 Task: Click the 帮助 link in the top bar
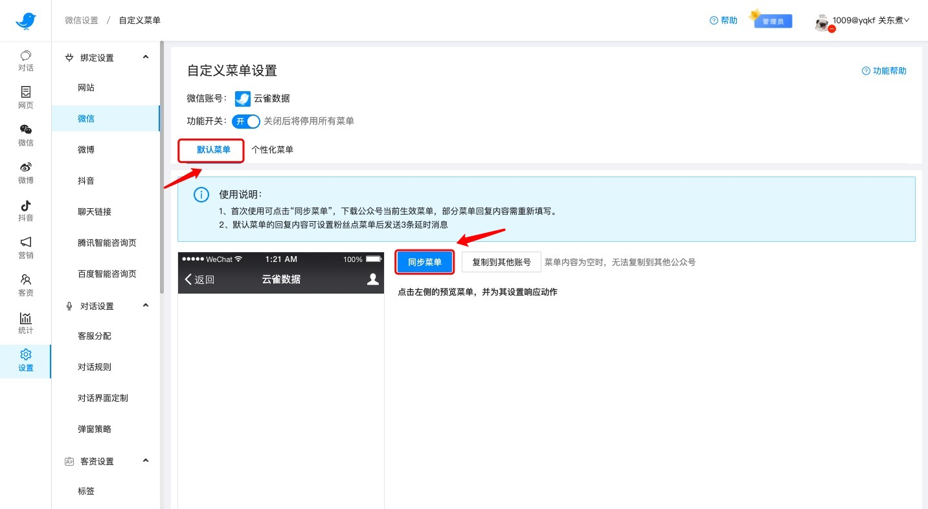pyautogui.click(x=723, y=20)
